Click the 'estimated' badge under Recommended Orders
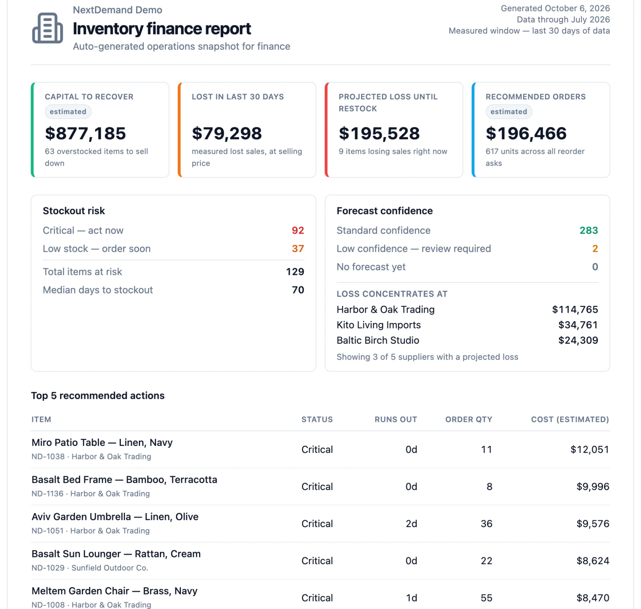Viewport: 641px width, 609px height. 509,112
